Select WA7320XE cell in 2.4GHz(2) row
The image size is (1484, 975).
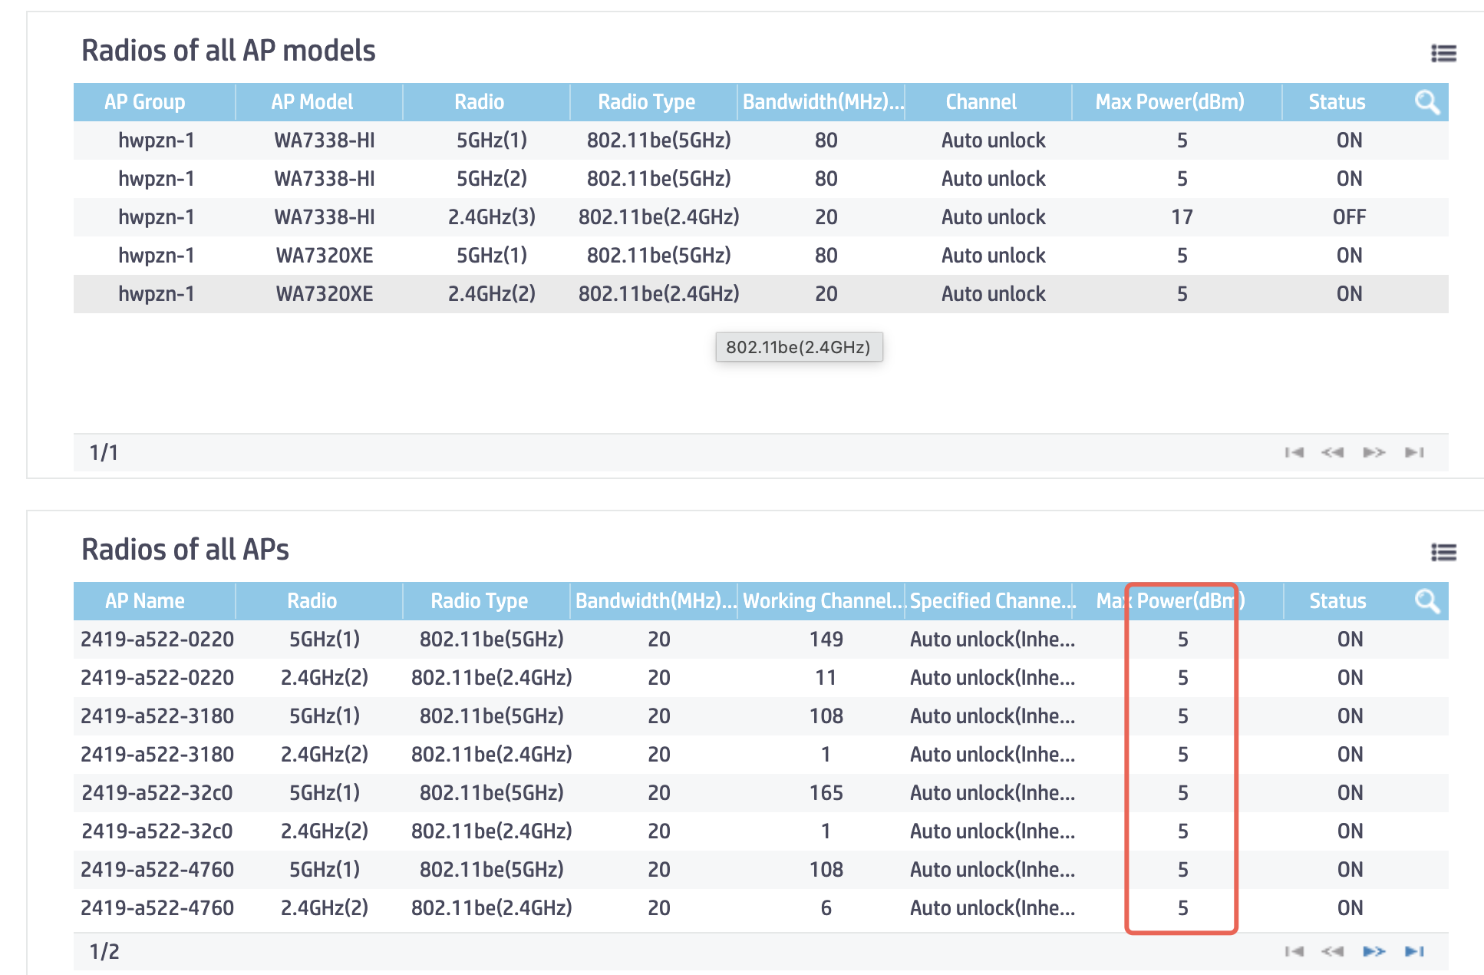325,294
